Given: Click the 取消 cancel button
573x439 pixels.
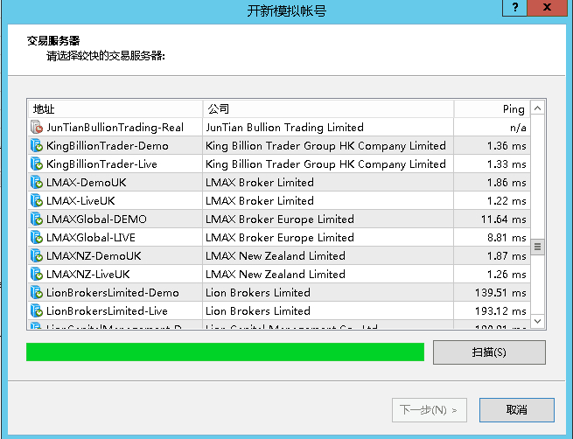Looking at the screenshot, I should tap(517, 410).
